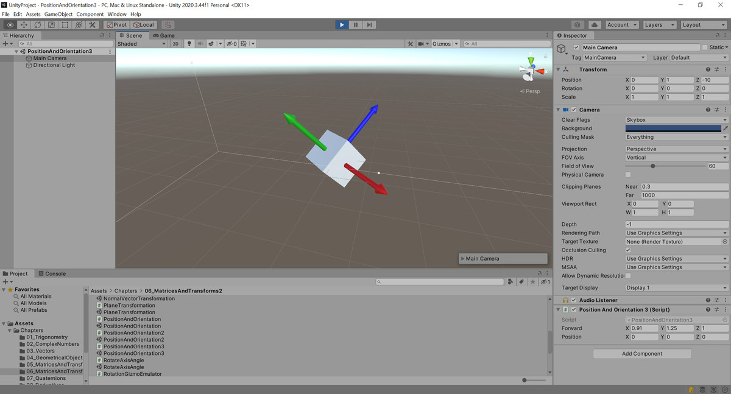
Task: Toggle 2D scene view mode
Action: pyautogui.click(x=175, y=44)
